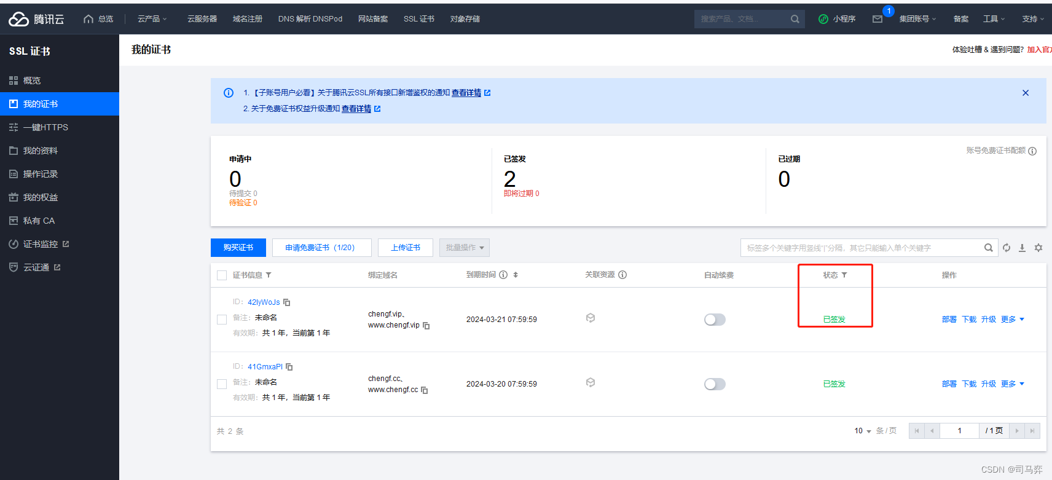Screen dimensions: 1052x480
Task: Copy the domain www.chengf.cc
Action: 424,390
